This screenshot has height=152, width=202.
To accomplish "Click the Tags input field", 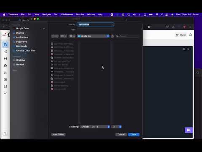I will (96, 30).
